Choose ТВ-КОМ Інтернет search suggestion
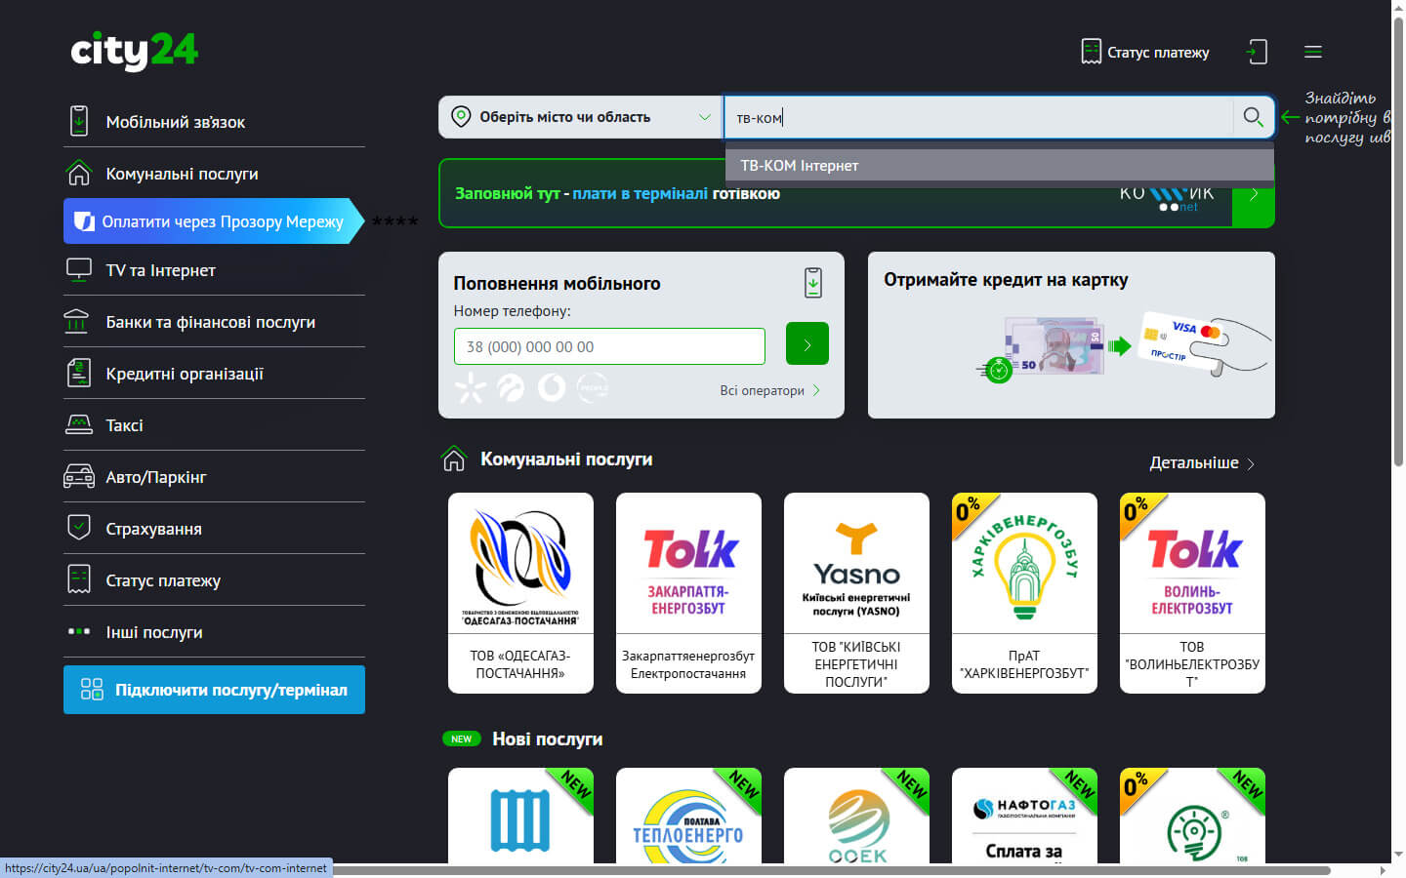The height and width of the screenshot is (878, 1406). (1000, 165)
